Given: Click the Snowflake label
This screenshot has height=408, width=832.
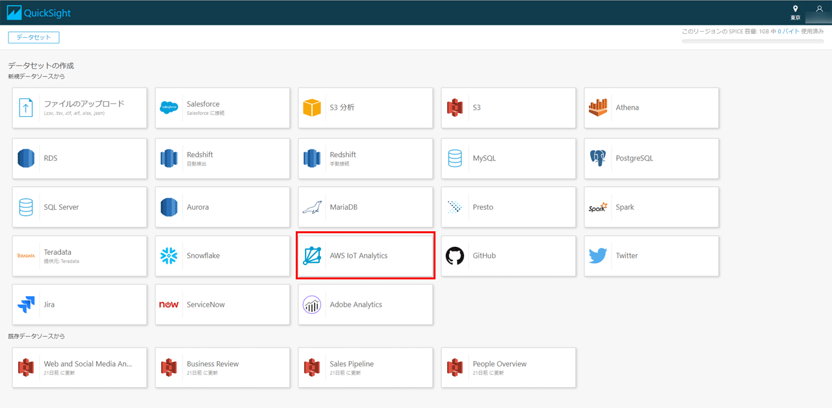Looking at the screenshot, I should point(203,256).
